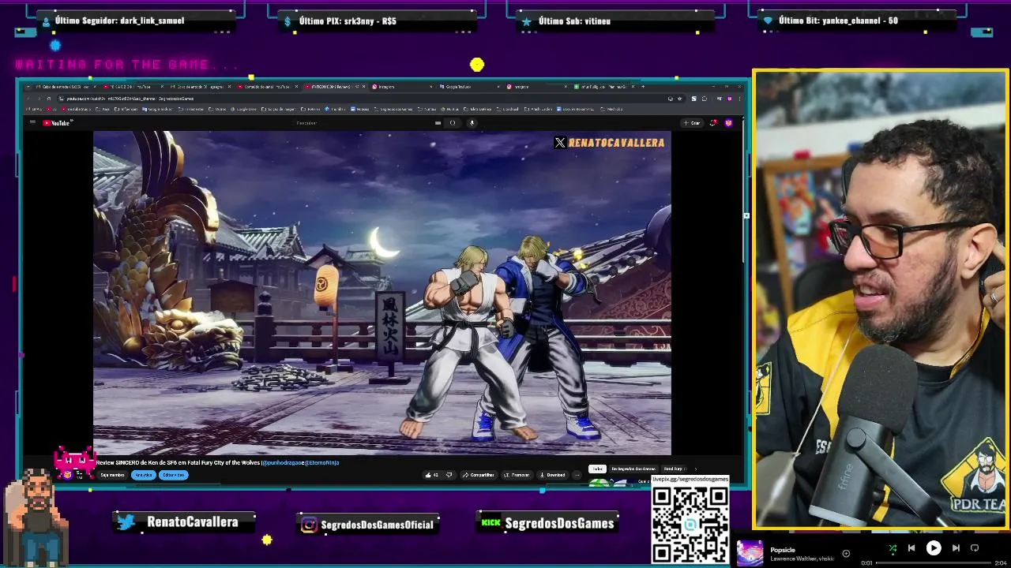Open the YouTube Create button
This screenshot has height=568, width=1011.
point(693,123)
